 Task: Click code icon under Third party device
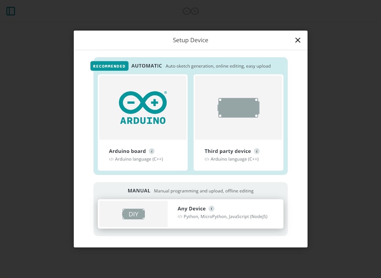point(207,159)
